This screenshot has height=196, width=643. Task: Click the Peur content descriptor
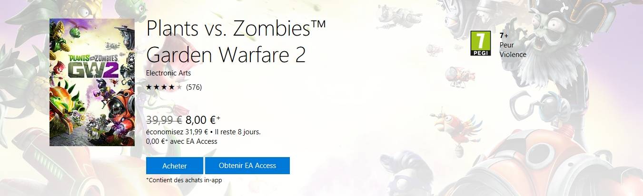point(507,45)
